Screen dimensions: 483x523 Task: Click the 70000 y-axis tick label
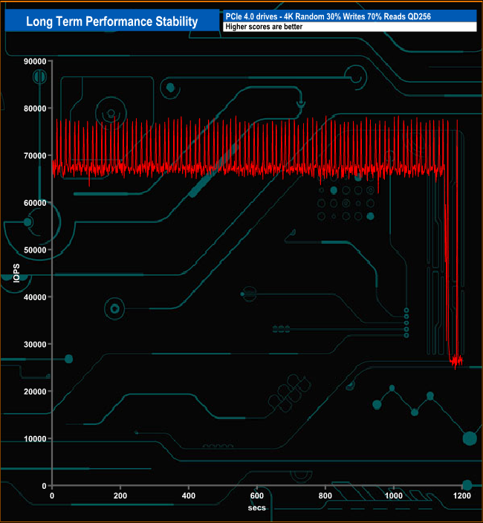pyautogui.click(x=34, y=155)
